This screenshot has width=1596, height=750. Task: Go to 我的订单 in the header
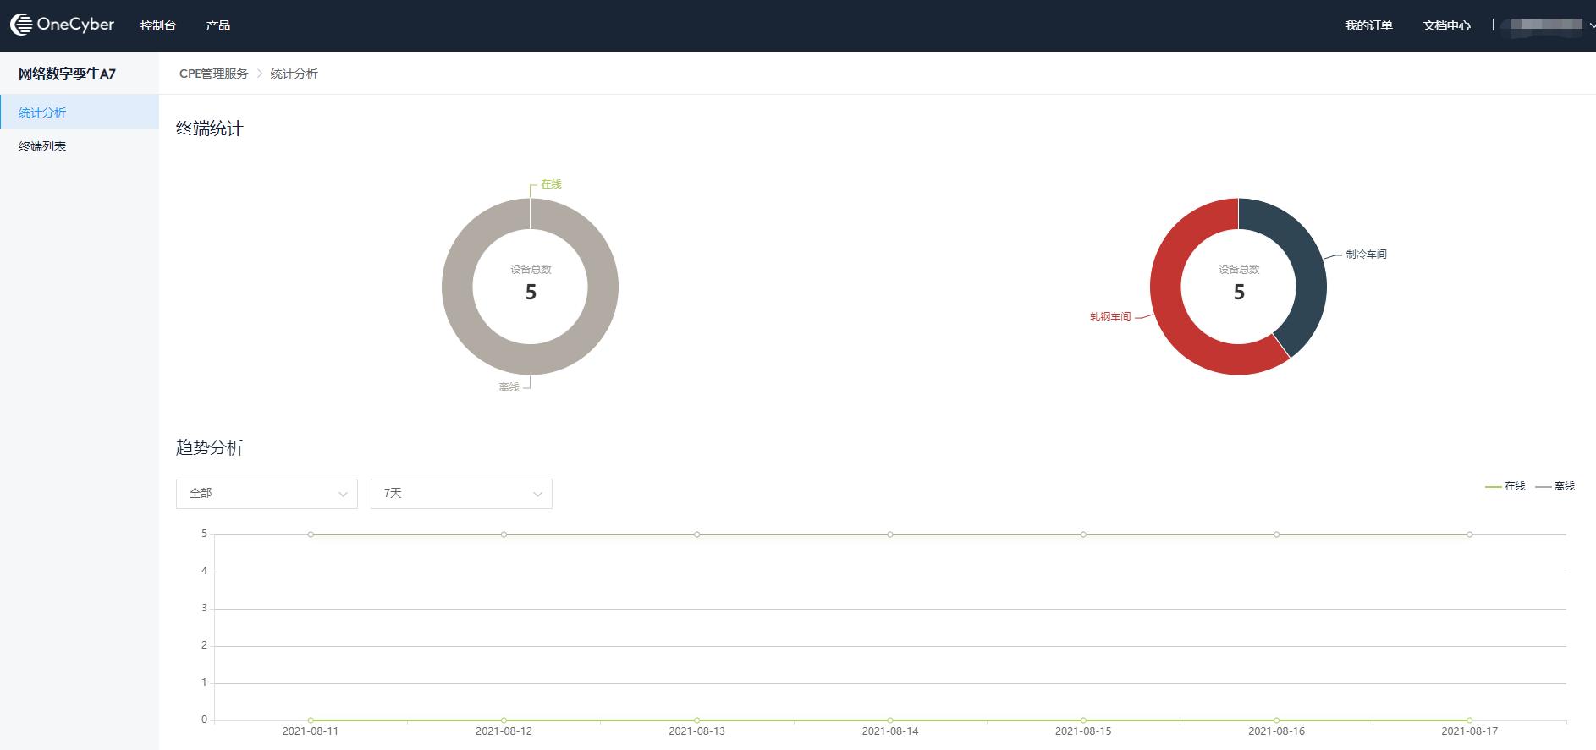click(x=1368, y=25)
